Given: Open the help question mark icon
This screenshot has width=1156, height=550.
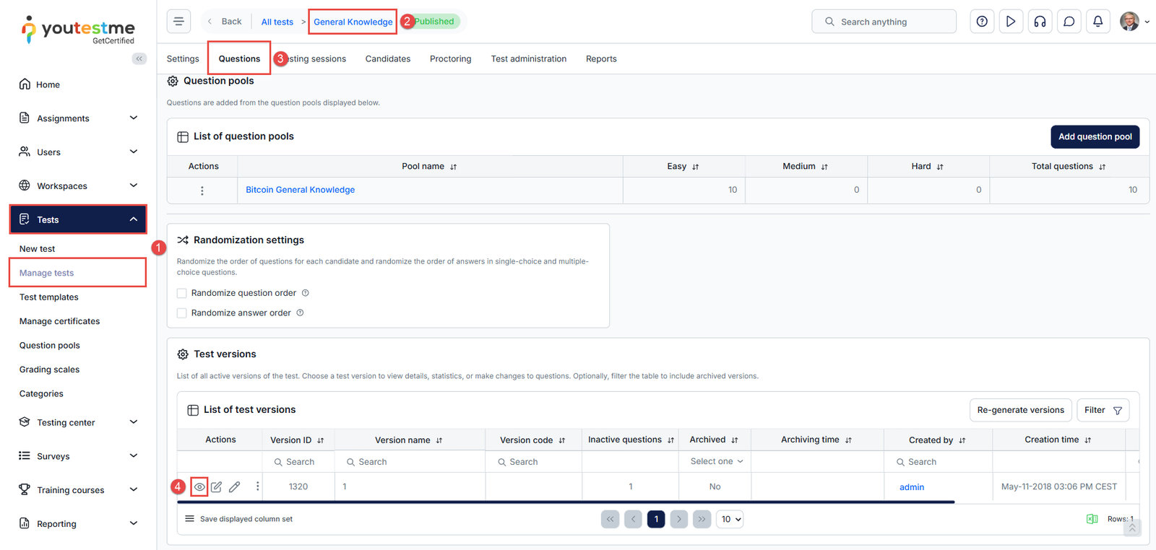Looking at the screenshot, I should (982, 22).
